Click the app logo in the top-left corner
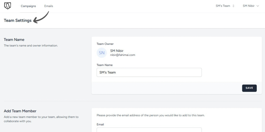The width and height of the screenshot is (265, 132). 8,6
